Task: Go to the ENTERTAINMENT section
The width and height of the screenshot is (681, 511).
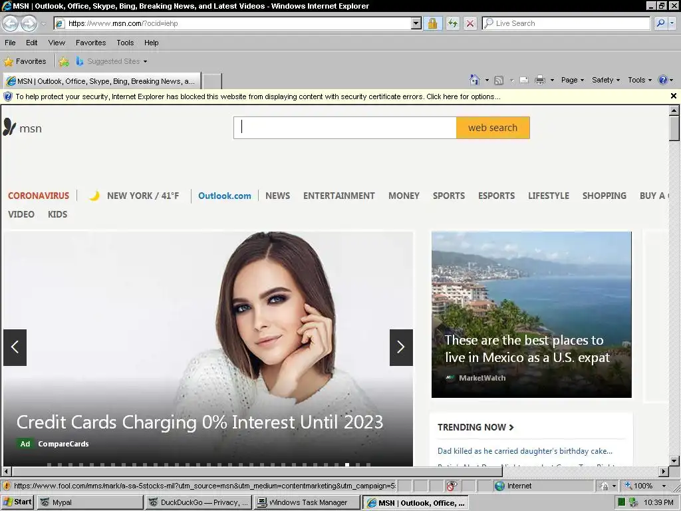Action: pos(339,196)
